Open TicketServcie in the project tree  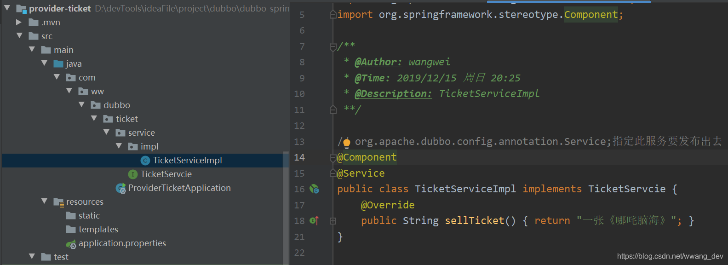click(x=166, y=174)
